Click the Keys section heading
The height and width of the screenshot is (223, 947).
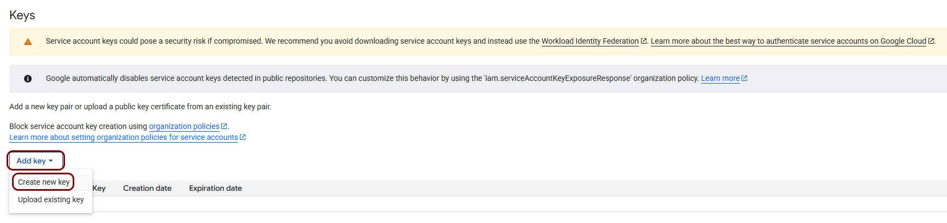[x=22, y=15]
